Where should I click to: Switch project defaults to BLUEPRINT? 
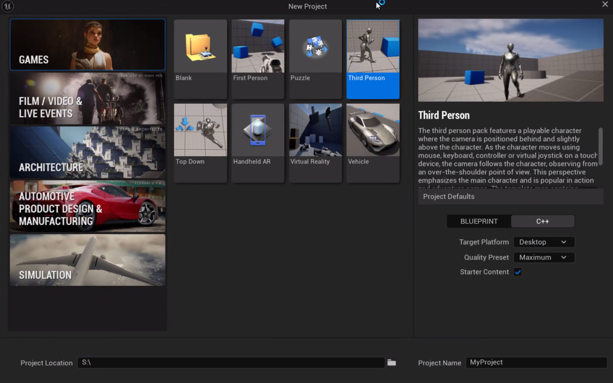(x=478, y=221)
